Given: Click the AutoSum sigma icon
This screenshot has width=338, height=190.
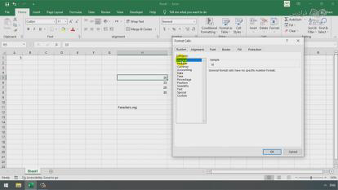Looking at the screenshot, I should [286, 20].
